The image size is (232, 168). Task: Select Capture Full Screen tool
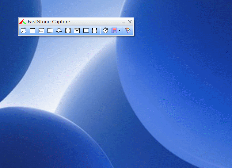[68, 30]
